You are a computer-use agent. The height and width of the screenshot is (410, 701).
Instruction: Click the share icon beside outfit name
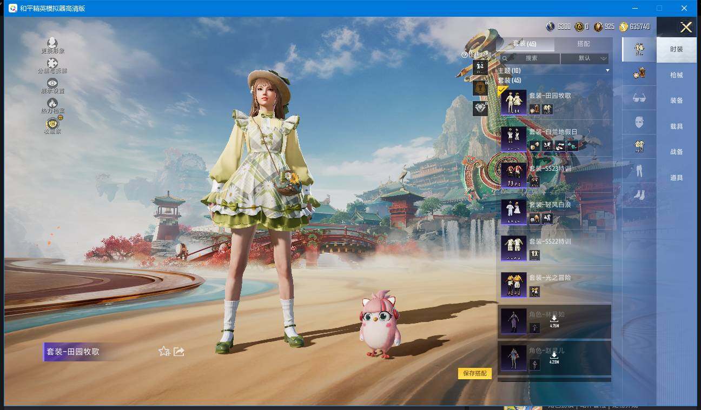[179, 352]
